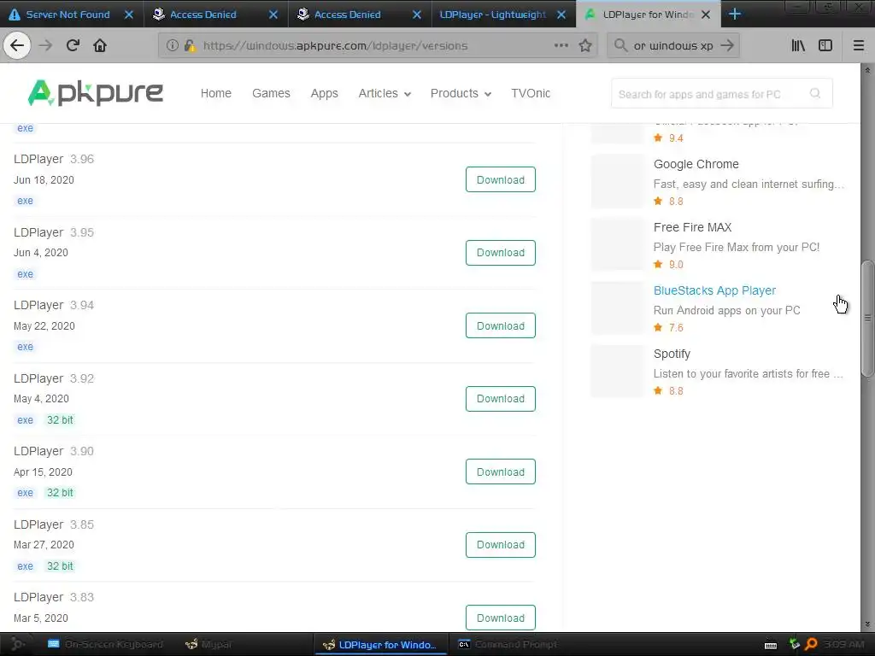Image resolution: width=875 pixels, height=656 pixels.
Task: Click the green tray icon beside keyboard
Action: click(x=795, y=644)
